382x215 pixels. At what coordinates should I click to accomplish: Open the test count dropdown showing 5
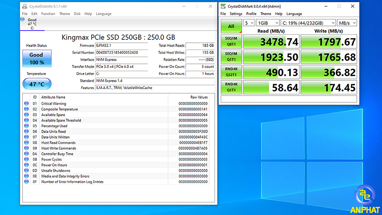(x=249, y=23)
